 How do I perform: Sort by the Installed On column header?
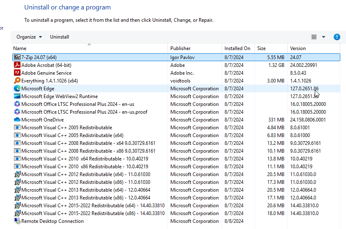click(x=237, y=48)
